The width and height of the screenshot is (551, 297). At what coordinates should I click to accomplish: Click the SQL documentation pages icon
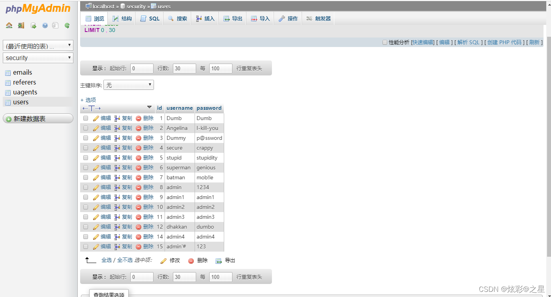56,26
